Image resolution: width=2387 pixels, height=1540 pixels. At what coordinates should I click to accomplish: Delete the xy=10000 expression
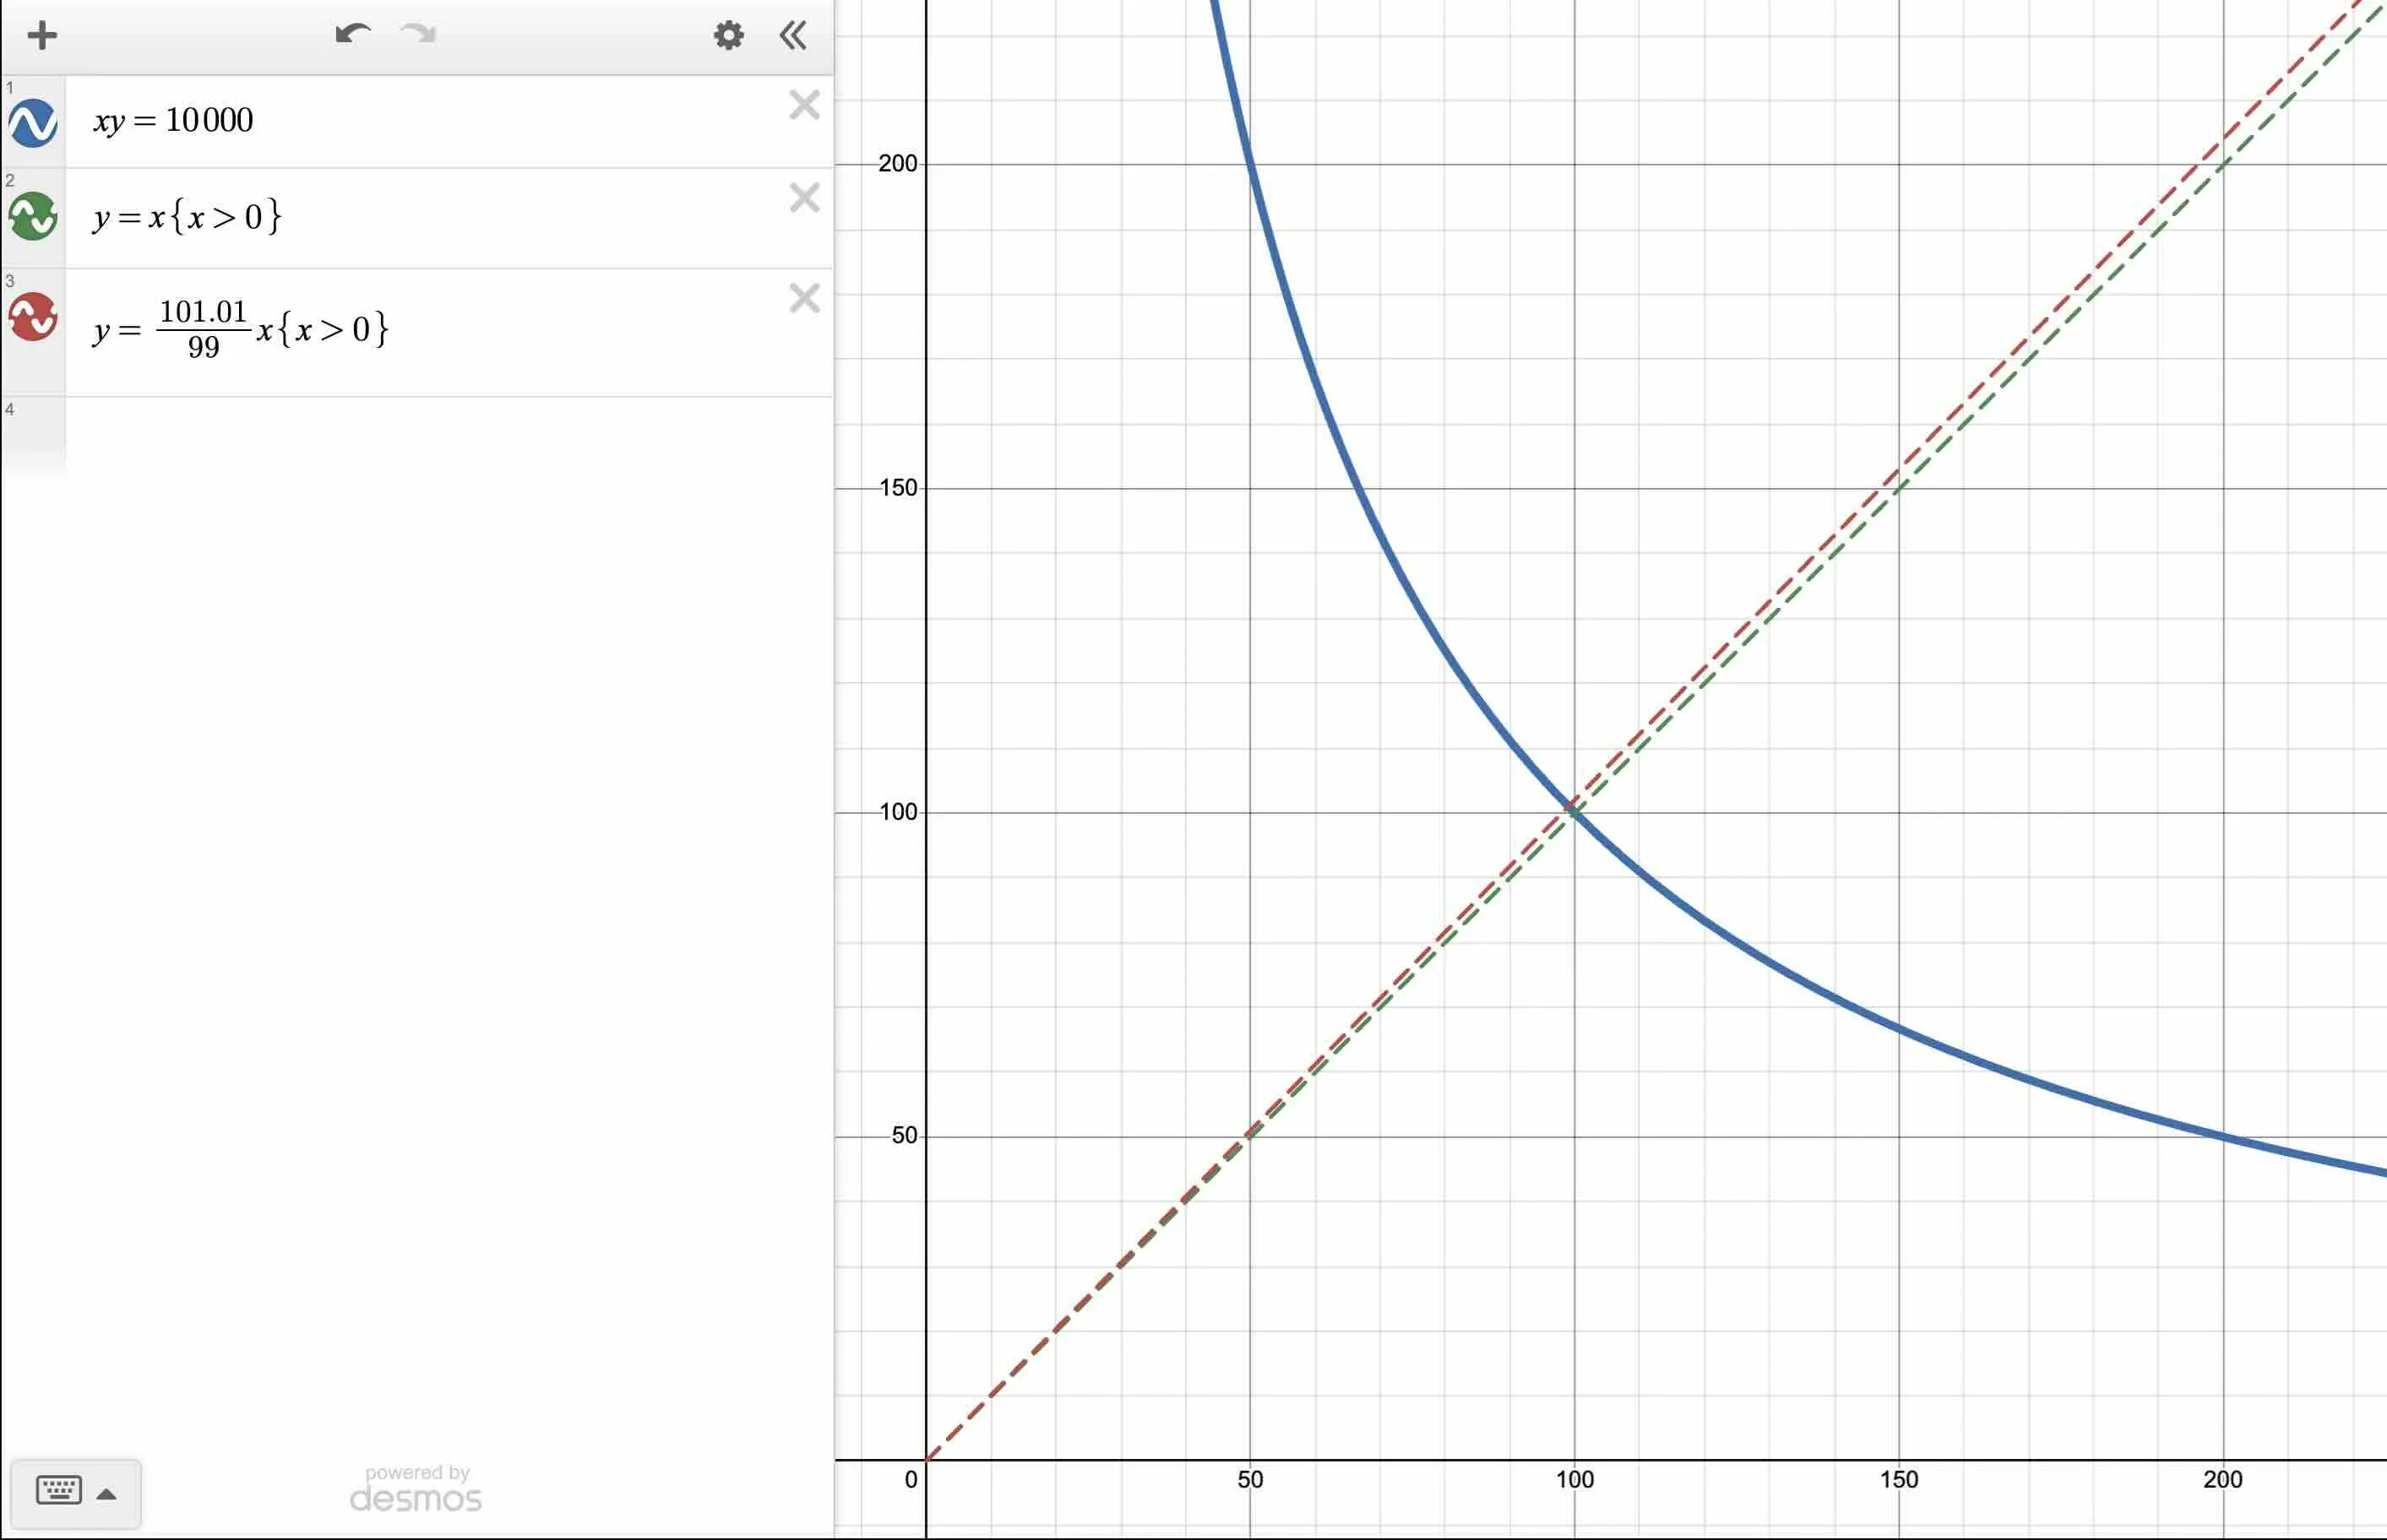click(x=803, y=105)
